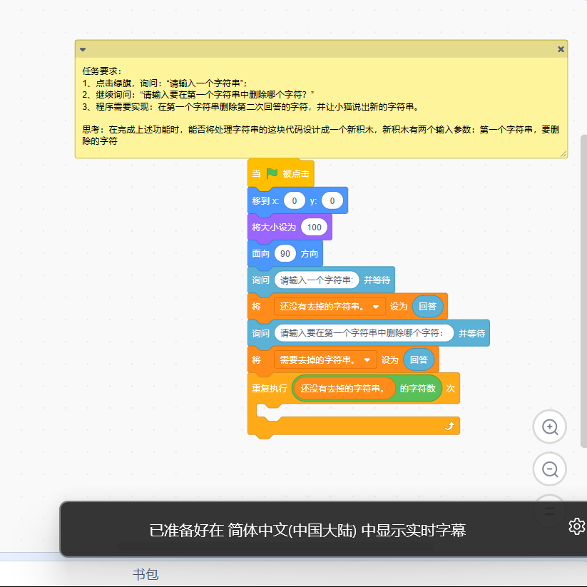Collapse the yellow comment note arrow
This screenshot has width=587, height=587.
point(83,49)
